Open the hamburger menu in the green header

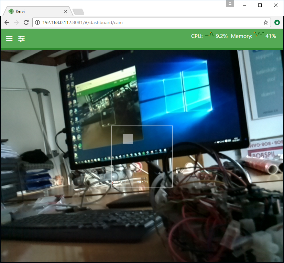point(9,39)
